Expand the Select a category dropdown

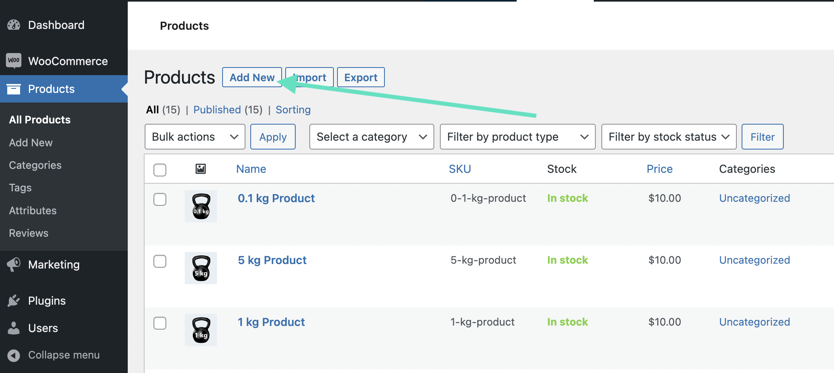[x=371, y=137]
